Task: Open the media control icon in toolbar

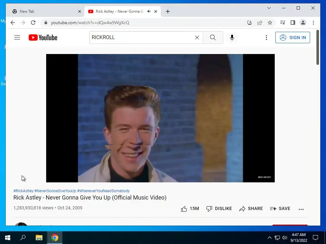Action: (283, 23)
